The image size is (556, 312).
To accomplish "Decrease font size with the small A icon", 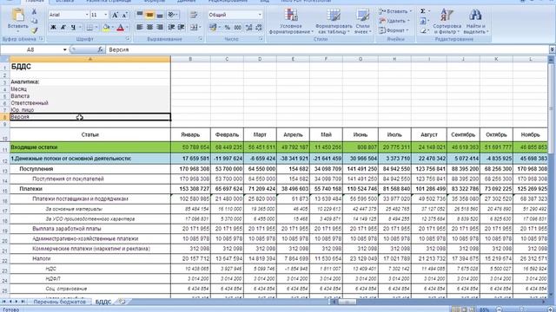I will click(124, 15).
